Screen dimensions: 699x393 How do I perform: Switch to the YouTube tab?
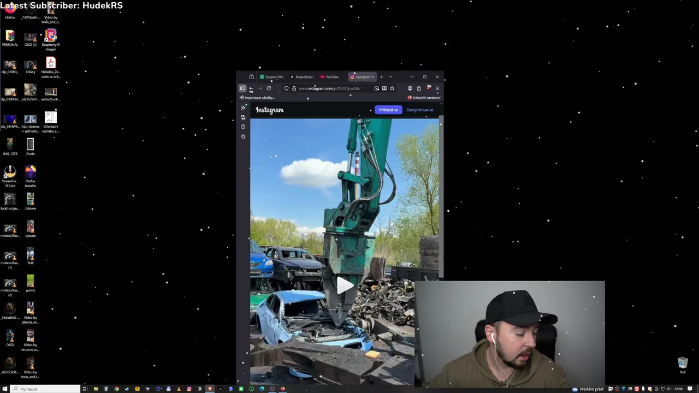[330, 77]
